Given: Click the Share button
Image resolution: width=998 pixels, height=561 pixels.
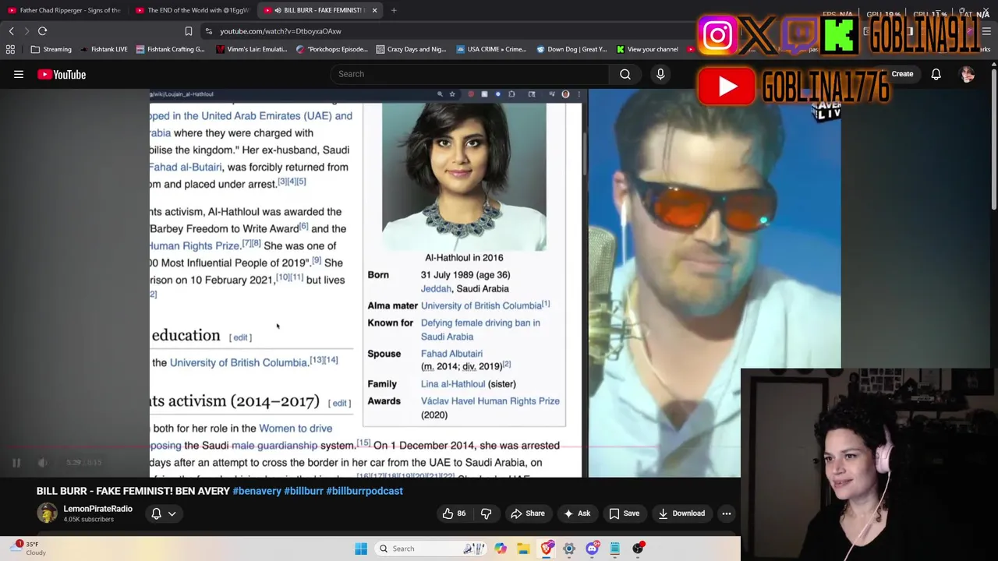Looking at the screenshot, I should click(x=527, y=513).
